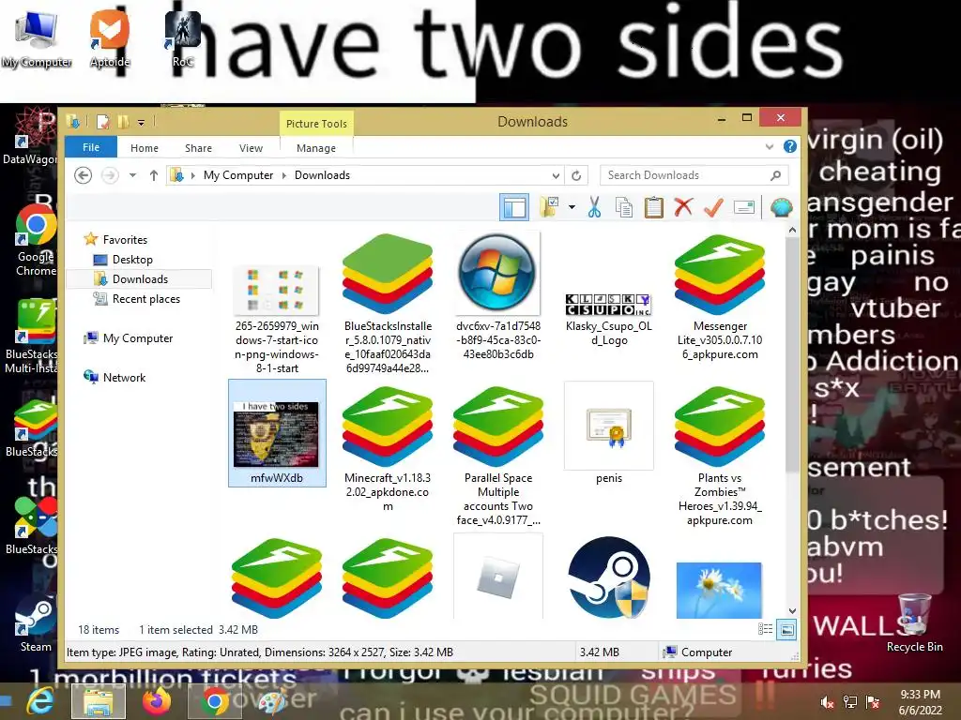
Task: Click the Forward navigation arrow
Action: coord(110,175)
